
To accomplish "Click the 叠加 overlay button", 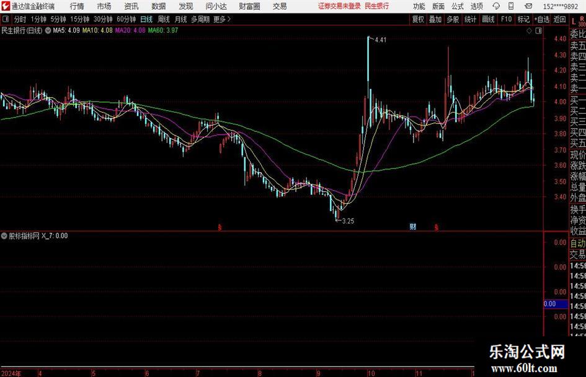I will click(x=435, y=19).
